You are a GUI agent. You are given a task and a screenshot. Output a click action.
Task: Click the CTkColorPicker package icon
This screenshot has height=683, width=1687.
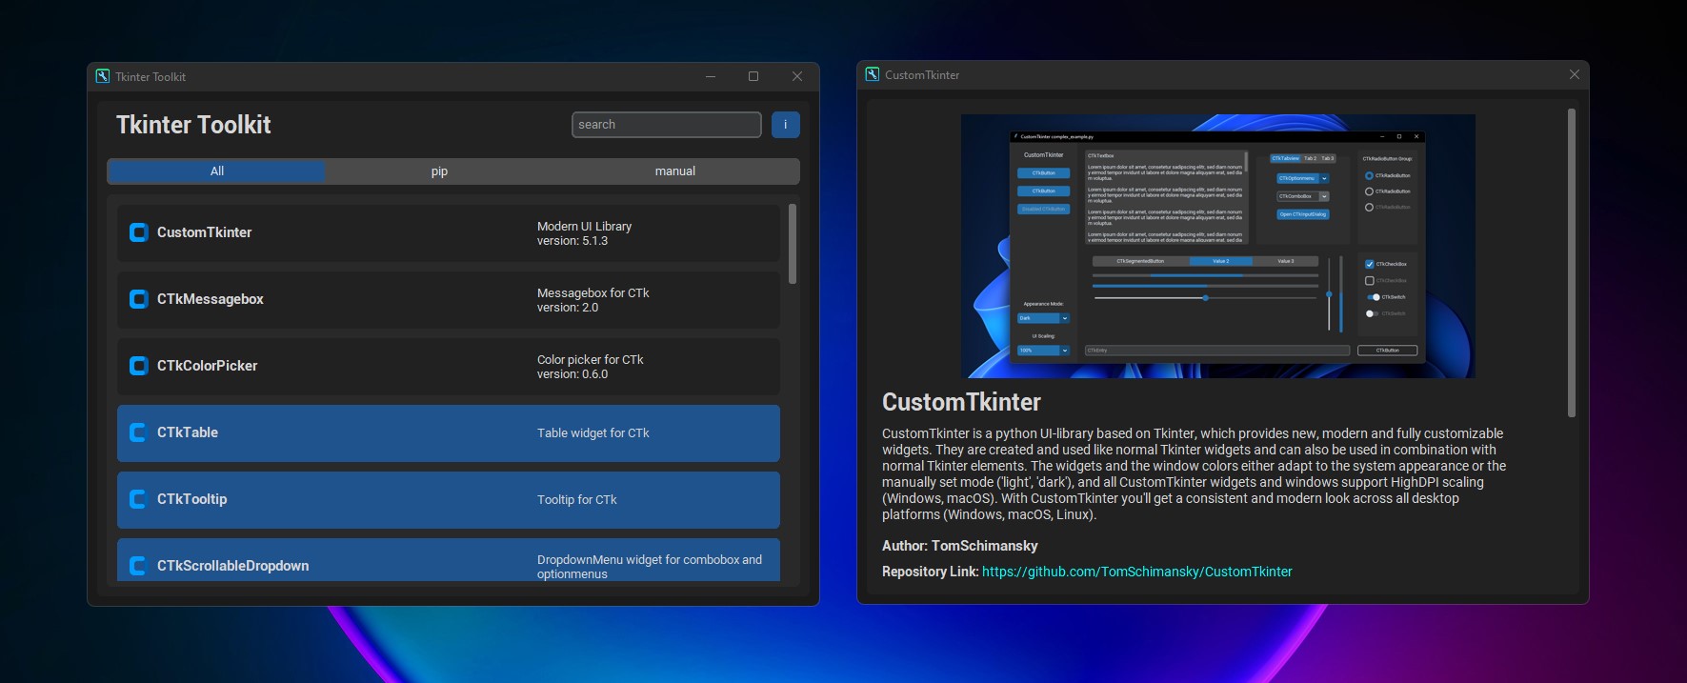click(138, 366)
